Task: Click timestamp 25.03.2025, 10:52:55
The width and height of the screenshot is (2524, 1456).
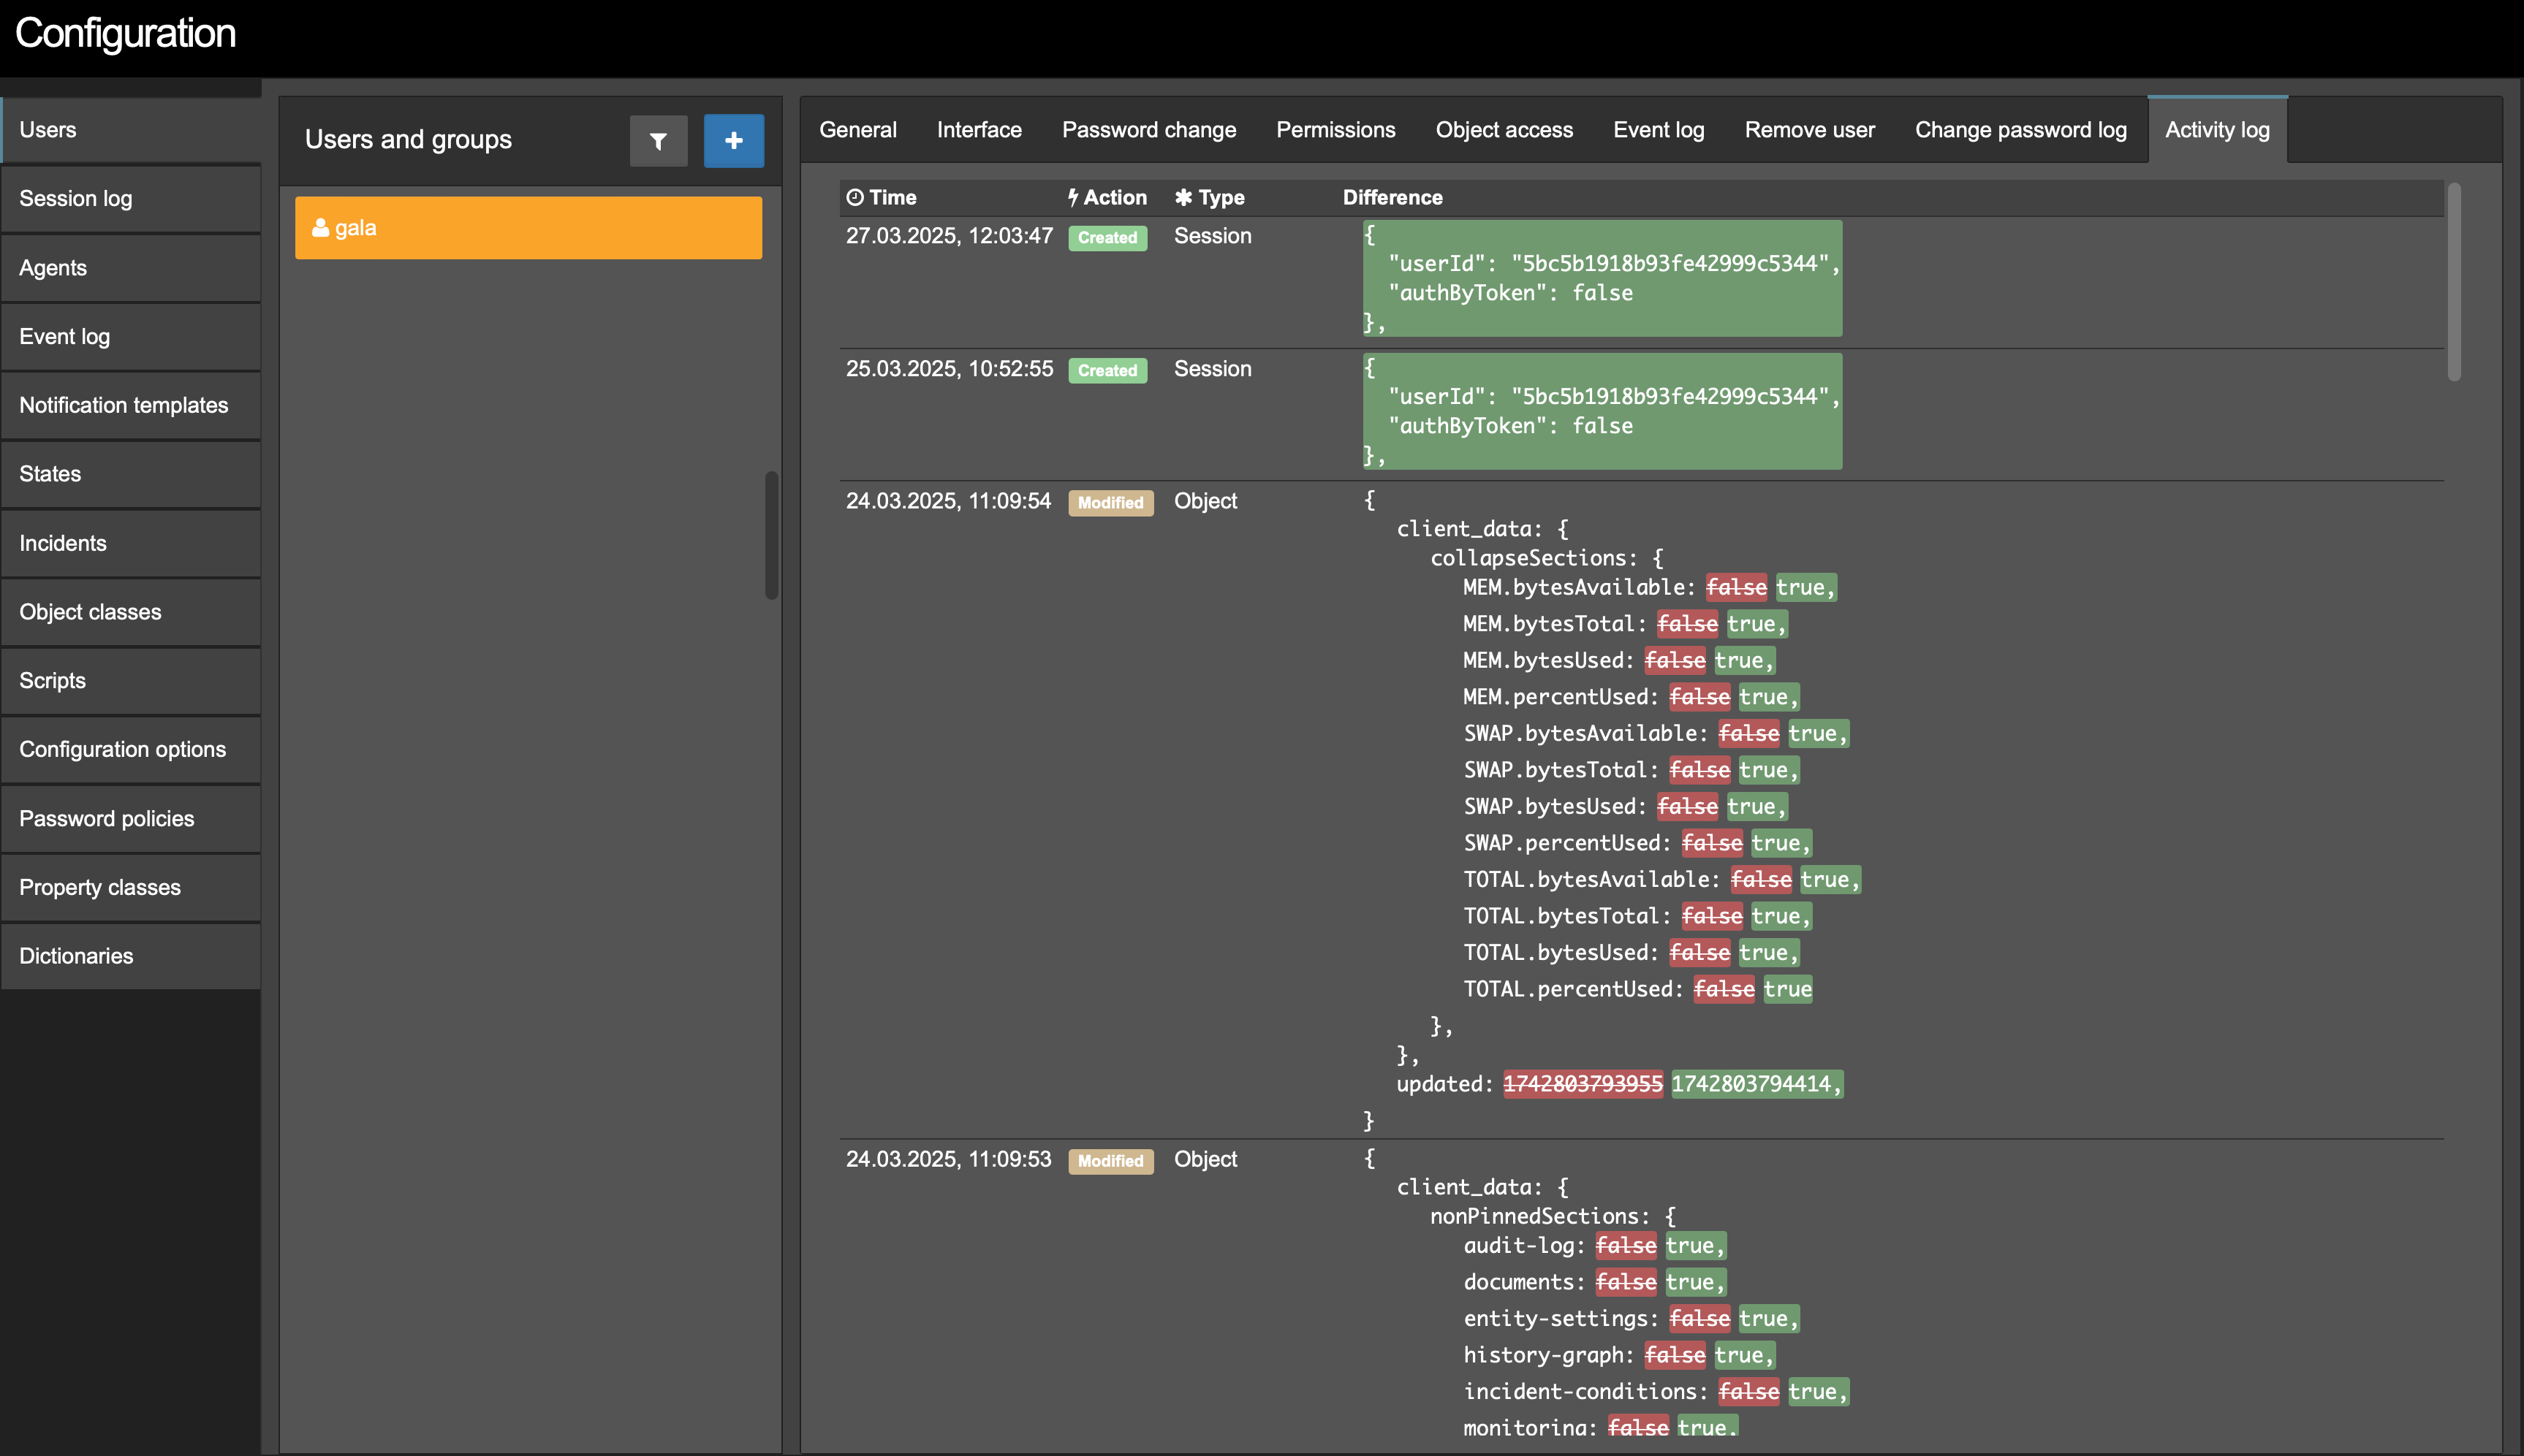Action: pyautogui.click(x=950, y=369)
